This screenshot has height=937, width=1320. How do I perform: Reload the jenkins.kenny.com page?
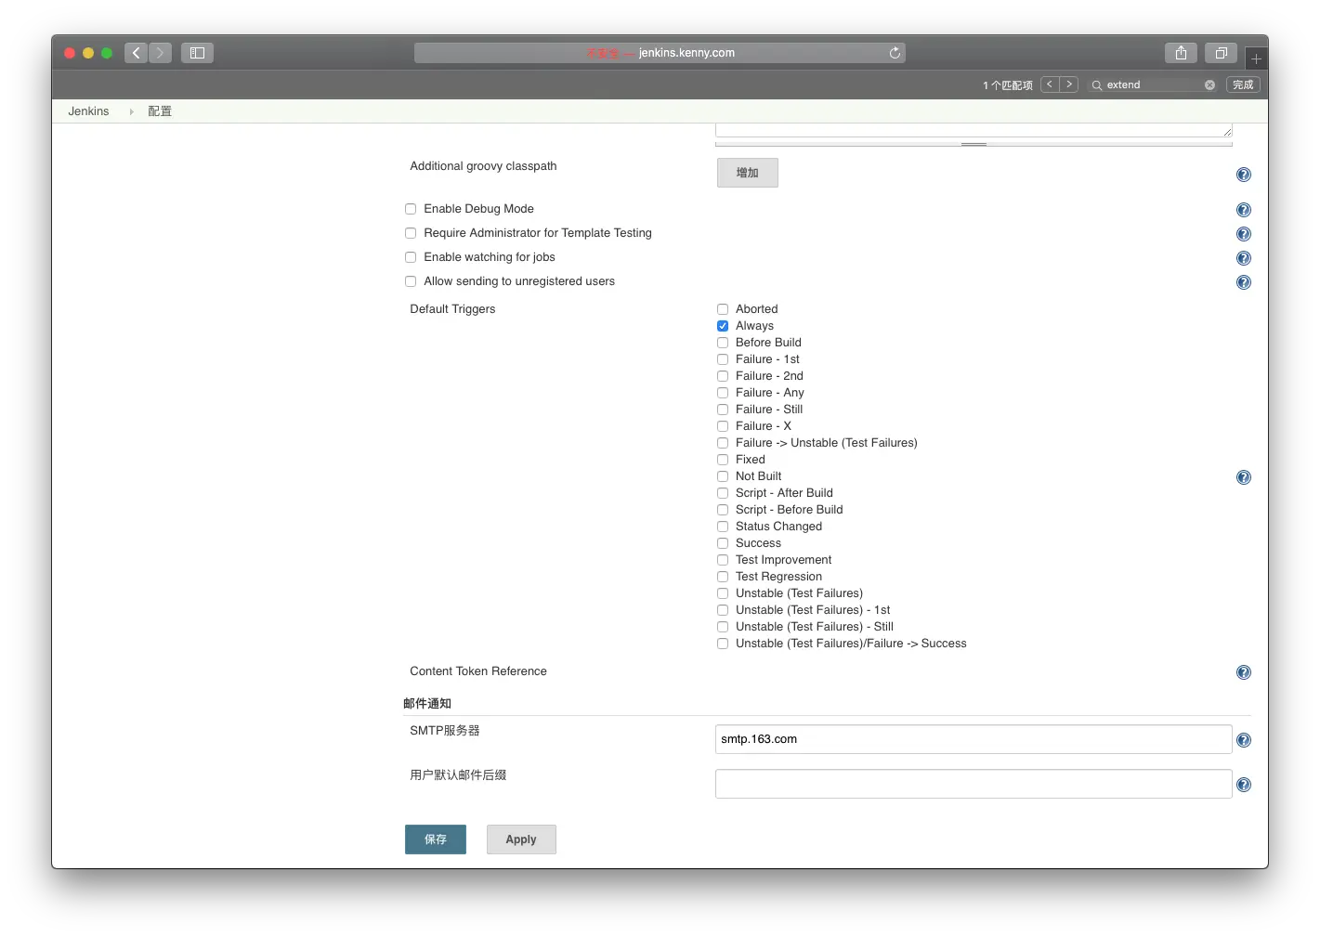[895, 53]
